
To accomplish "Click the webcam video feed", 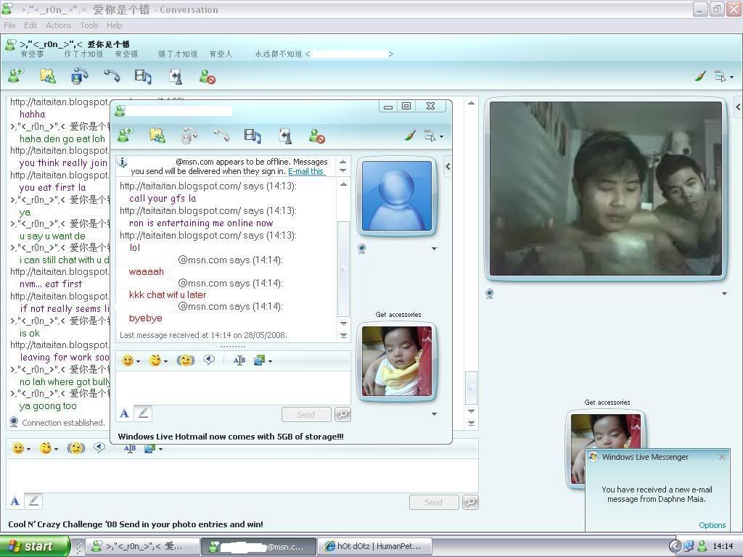I will [x=606, y=189].
